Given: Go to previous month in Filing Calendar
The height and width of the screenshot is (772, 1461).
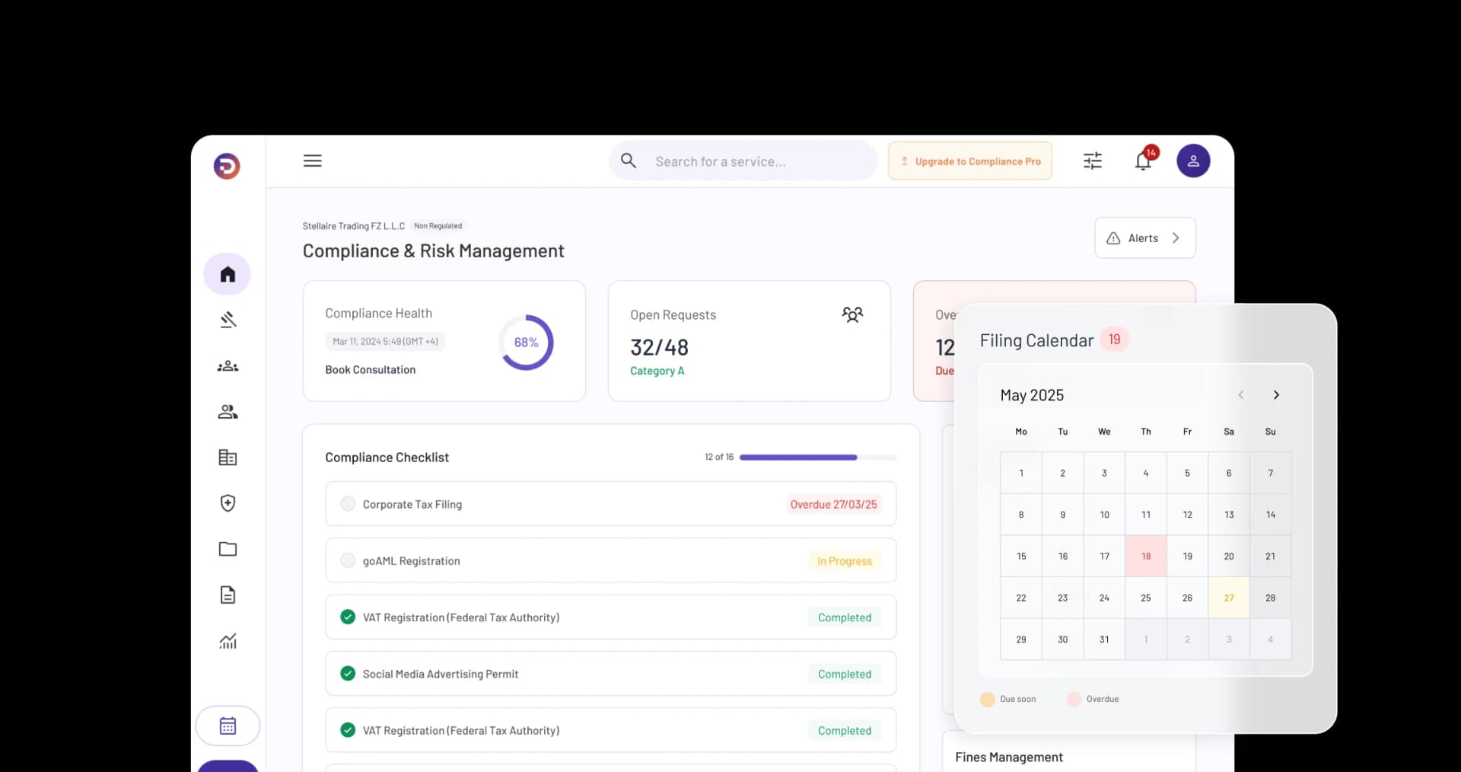Looking at the screenshot, I should point(1241,394).
